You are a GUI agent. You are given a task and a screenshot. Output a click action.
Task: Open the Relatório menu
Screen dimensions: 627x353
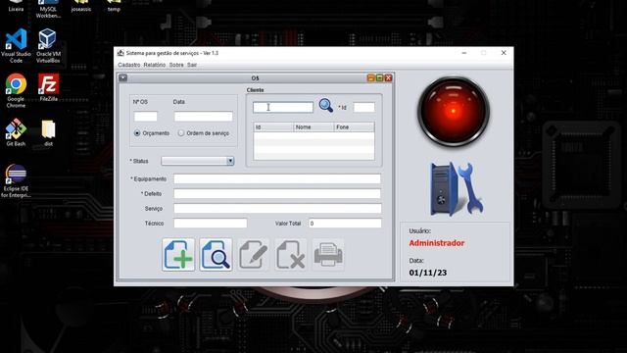click(x=155, y=65)
